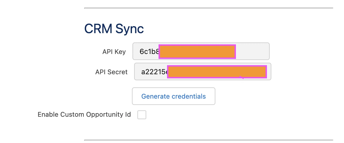Click the Generate credentials button
Screen dimensions: 344x143
[173, 96]
